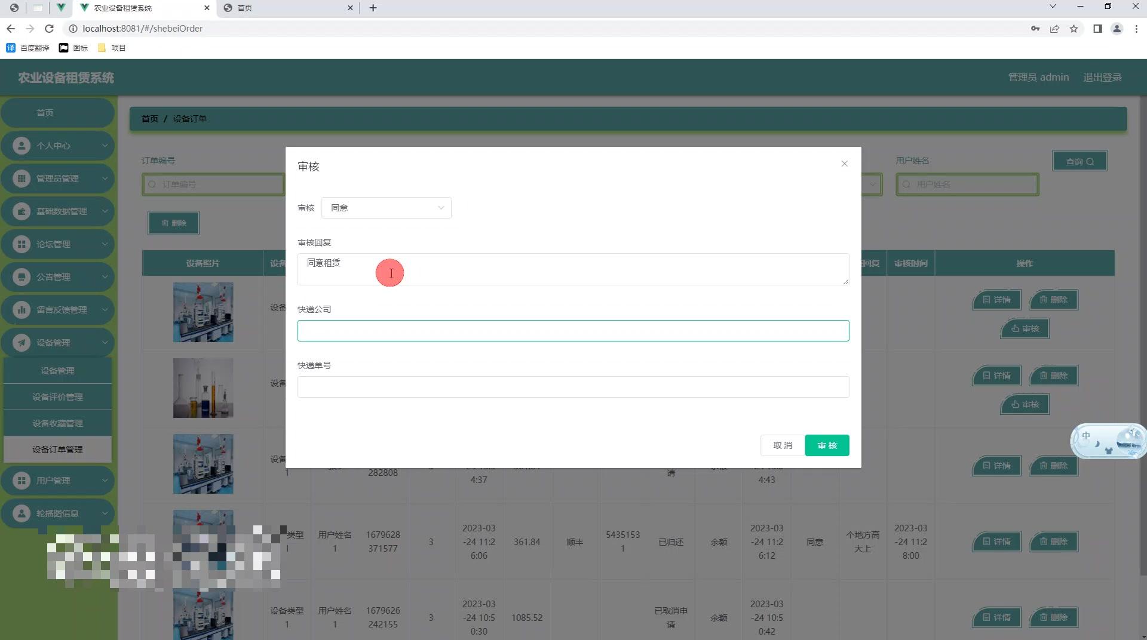Select 设备订单管理 in the sidebar menu

click(x=57, y=449)
